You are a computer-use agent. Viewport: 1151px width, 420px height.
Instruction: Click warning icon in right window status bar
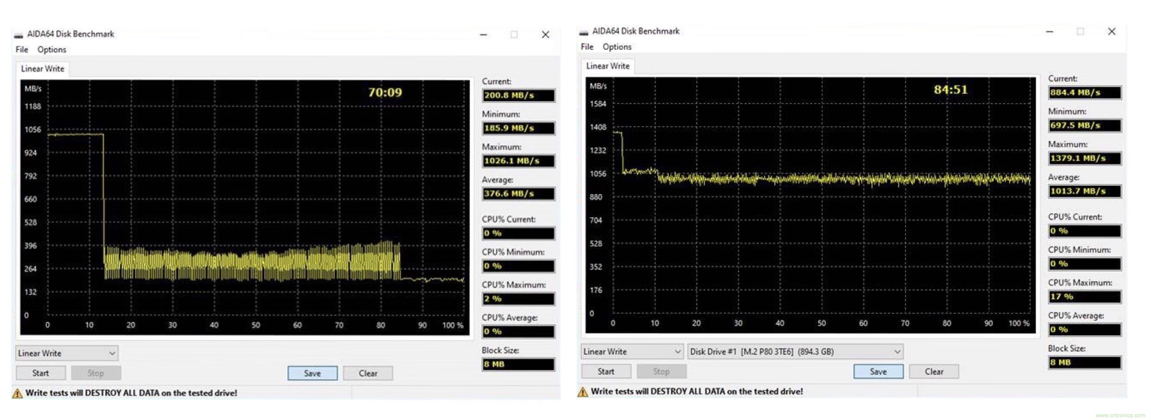583,392
